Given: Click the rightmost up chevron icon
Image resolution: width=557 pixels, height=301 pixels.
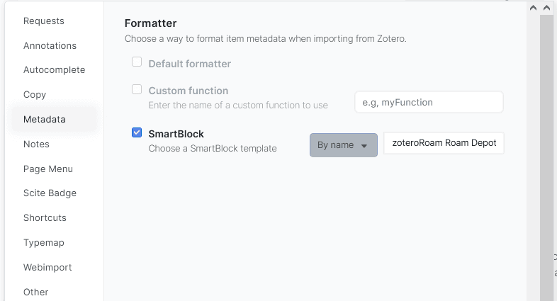Looking at the screenshot, I should point(546,8).
